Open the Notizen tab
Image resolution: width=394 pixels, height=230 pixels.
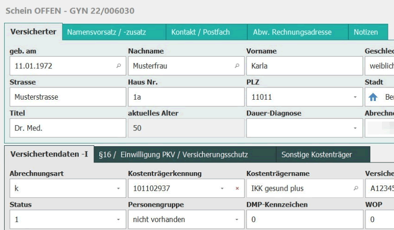365,33
